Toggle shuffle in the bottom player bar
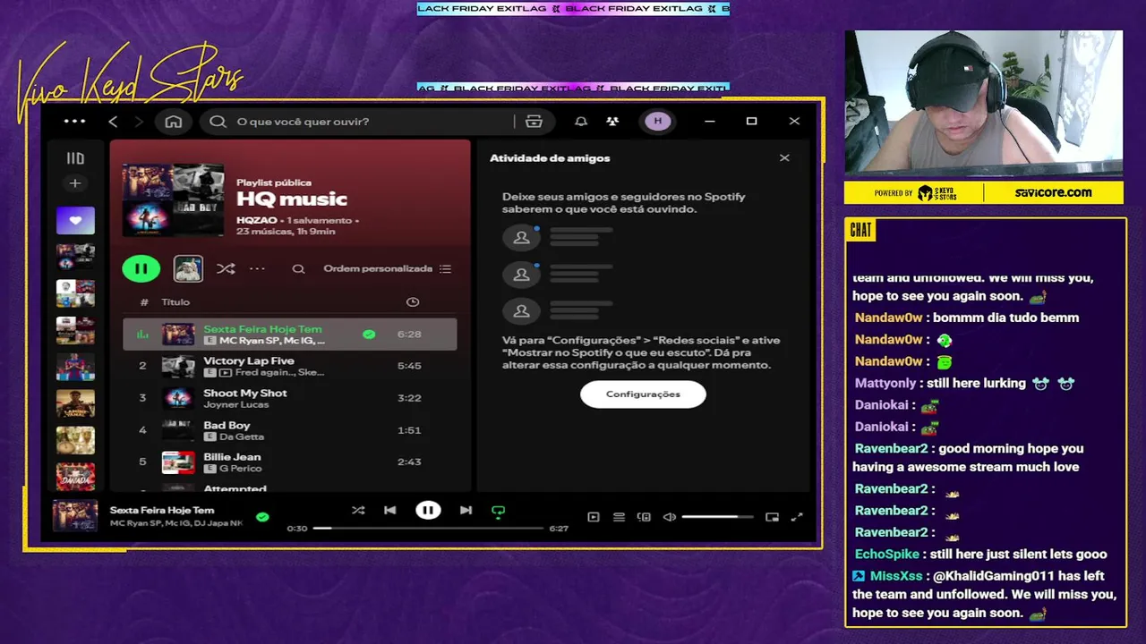The width and height of the screenshot is (1146, 644). pos(358,511)
